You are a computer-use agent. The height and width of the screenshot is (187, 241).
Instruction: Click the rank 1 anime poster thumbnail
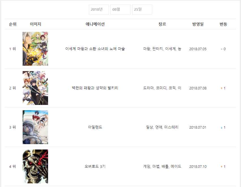pos(35,49)
